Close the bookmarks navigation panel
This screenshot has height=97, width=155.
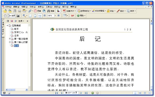point(27,21)
